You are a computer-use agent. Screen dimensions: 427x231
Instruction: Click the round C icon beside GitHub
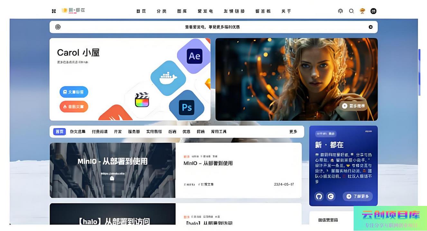click(x=330, y=196)
